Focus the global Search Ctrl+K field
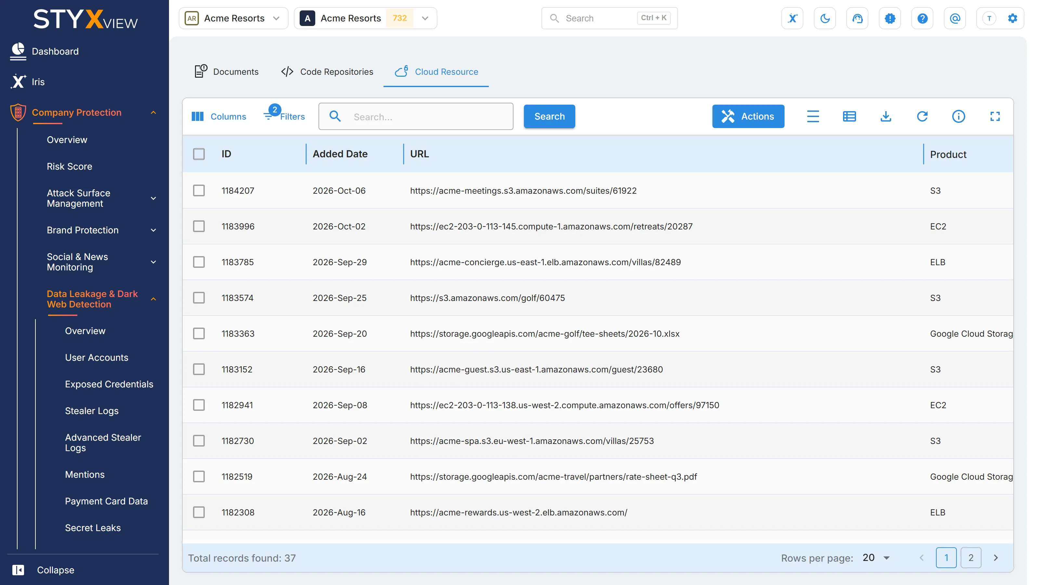The width and height of the screenshot is (1040, 585). coord(609,18)
